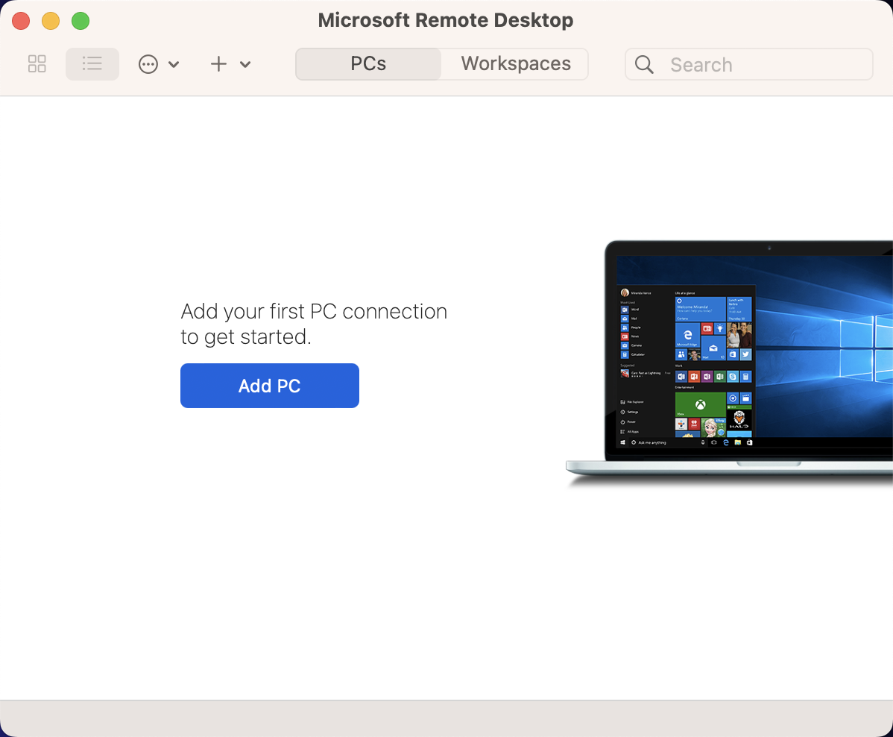Click the Microsoft Remote Desktop title
The width and height of the screenshot is (893, 737).
(445, 20)
